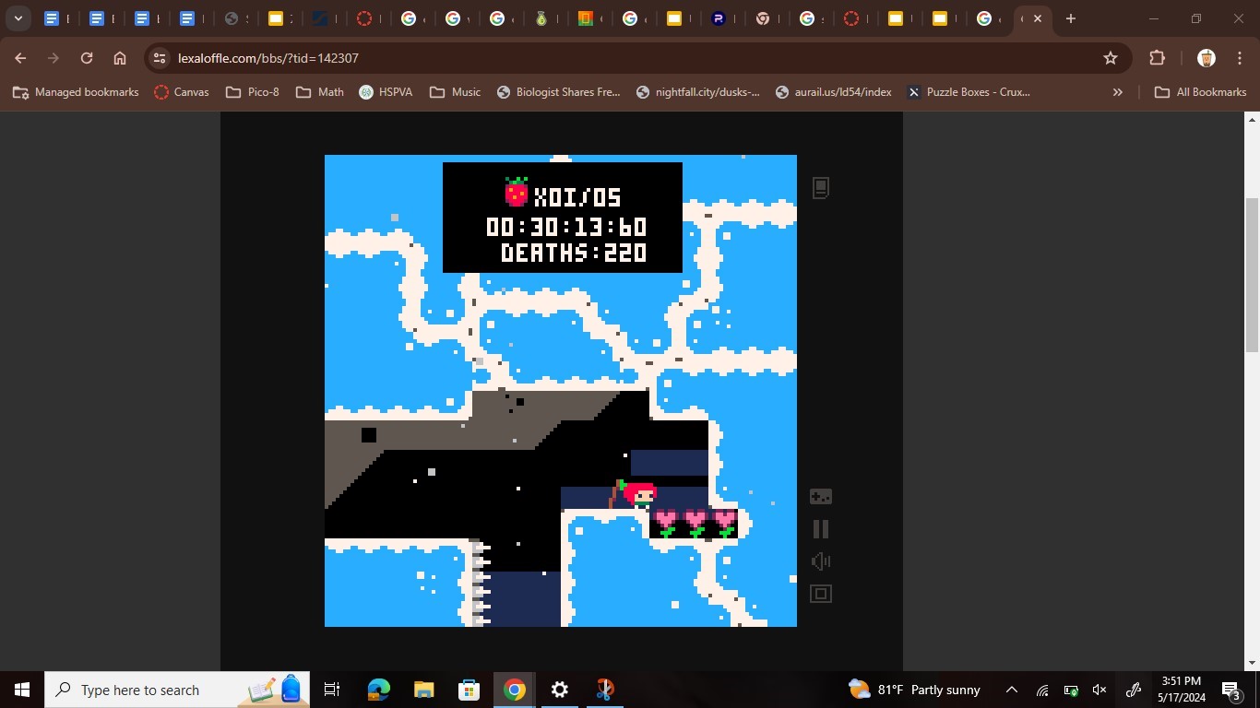This screenshot has width=1260, height=708.
Task: Close the current active tab
Action: click(1038, 18)
